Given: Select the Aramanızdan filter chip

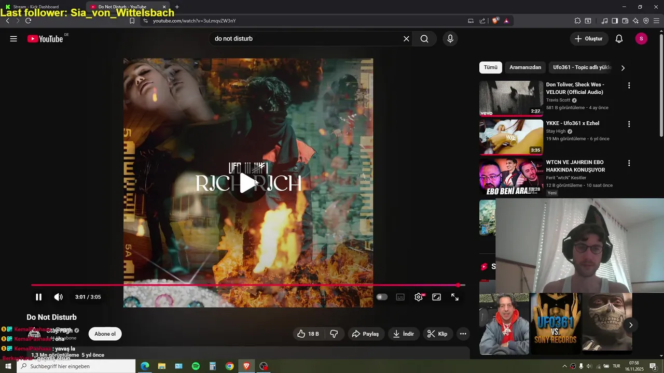Looking at the screenshot, I should point(525,67).
